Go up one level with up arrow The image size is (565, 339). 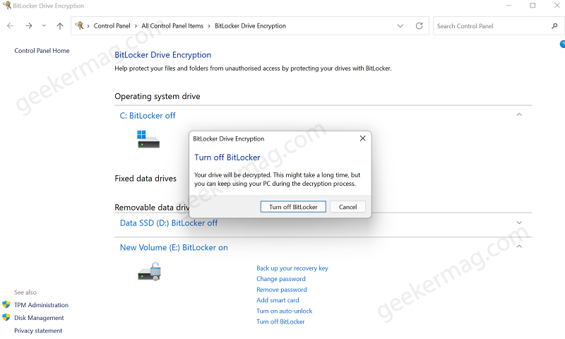tap(60, 26)
